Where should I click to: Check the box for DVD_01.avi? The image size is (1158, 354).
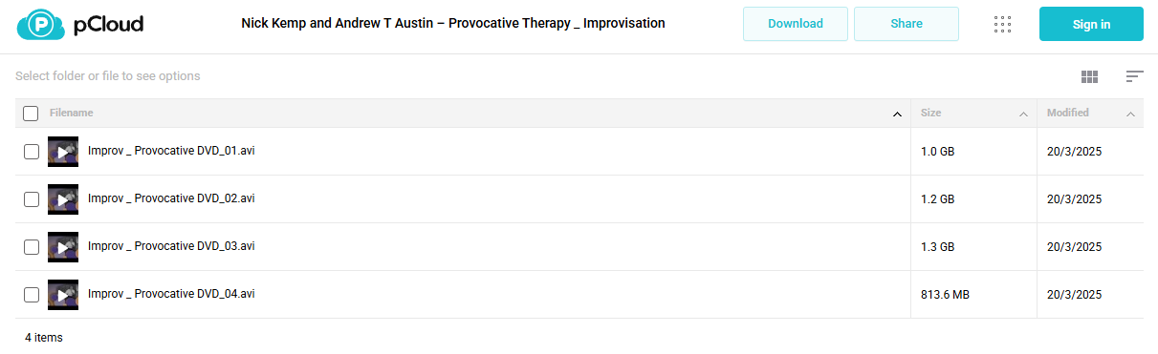(x=31, y=151)
